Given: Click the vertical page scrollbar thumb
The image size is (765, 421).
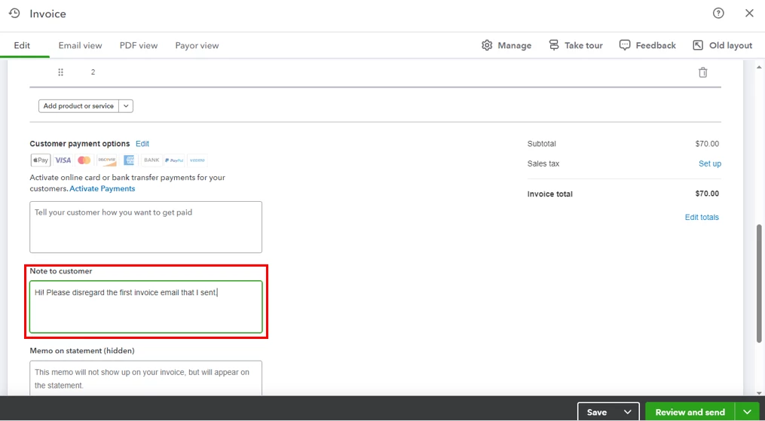Looking at the screenshot, I should click(x=760, y=283).
